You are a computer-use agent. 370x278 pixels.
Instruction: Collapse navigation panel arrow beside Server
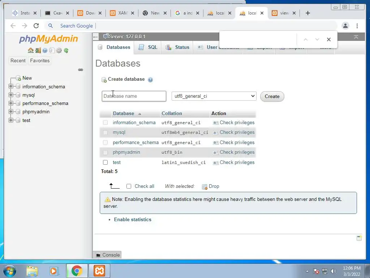tap(95, 37)
